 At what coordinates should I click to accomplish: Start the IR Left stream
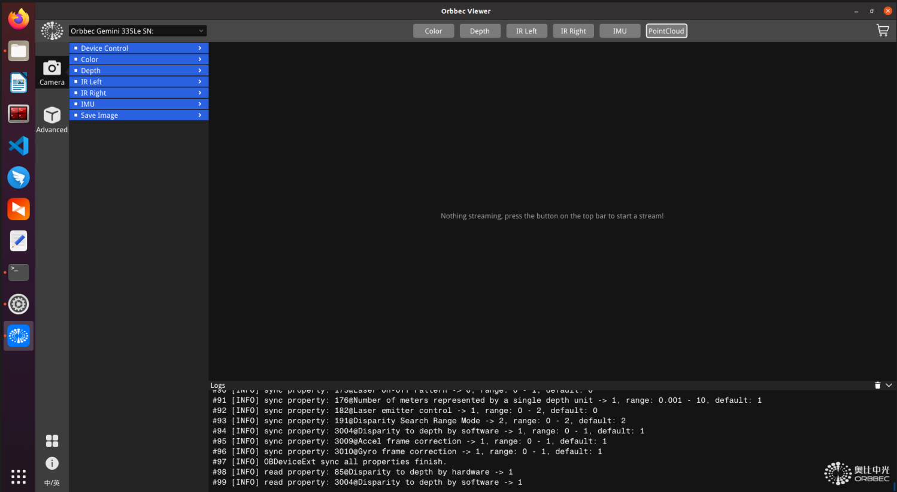coord(526,31)
